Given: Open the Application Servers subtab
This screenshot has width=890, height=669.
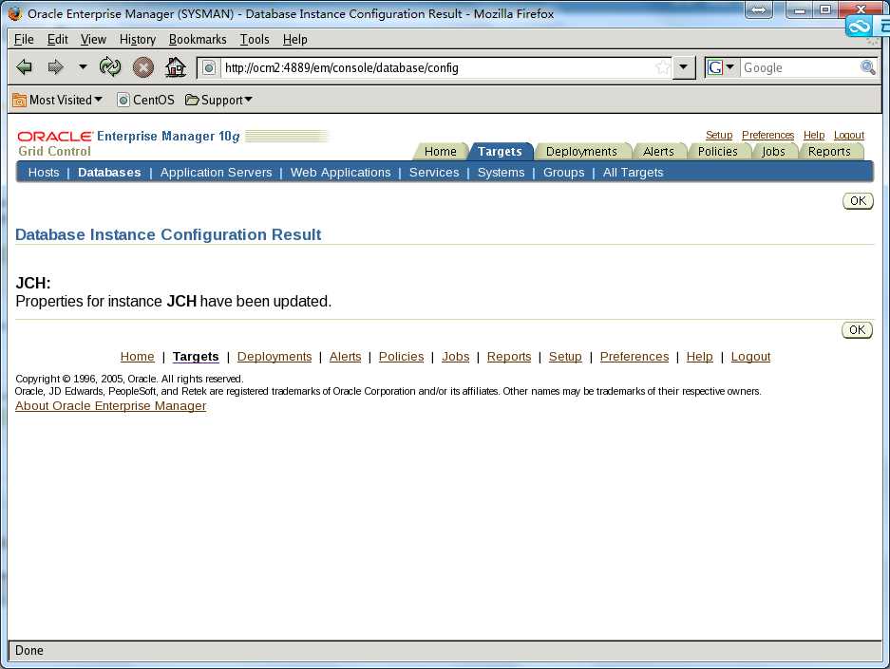Looking at the screenshot, I should tap(216, 173).
